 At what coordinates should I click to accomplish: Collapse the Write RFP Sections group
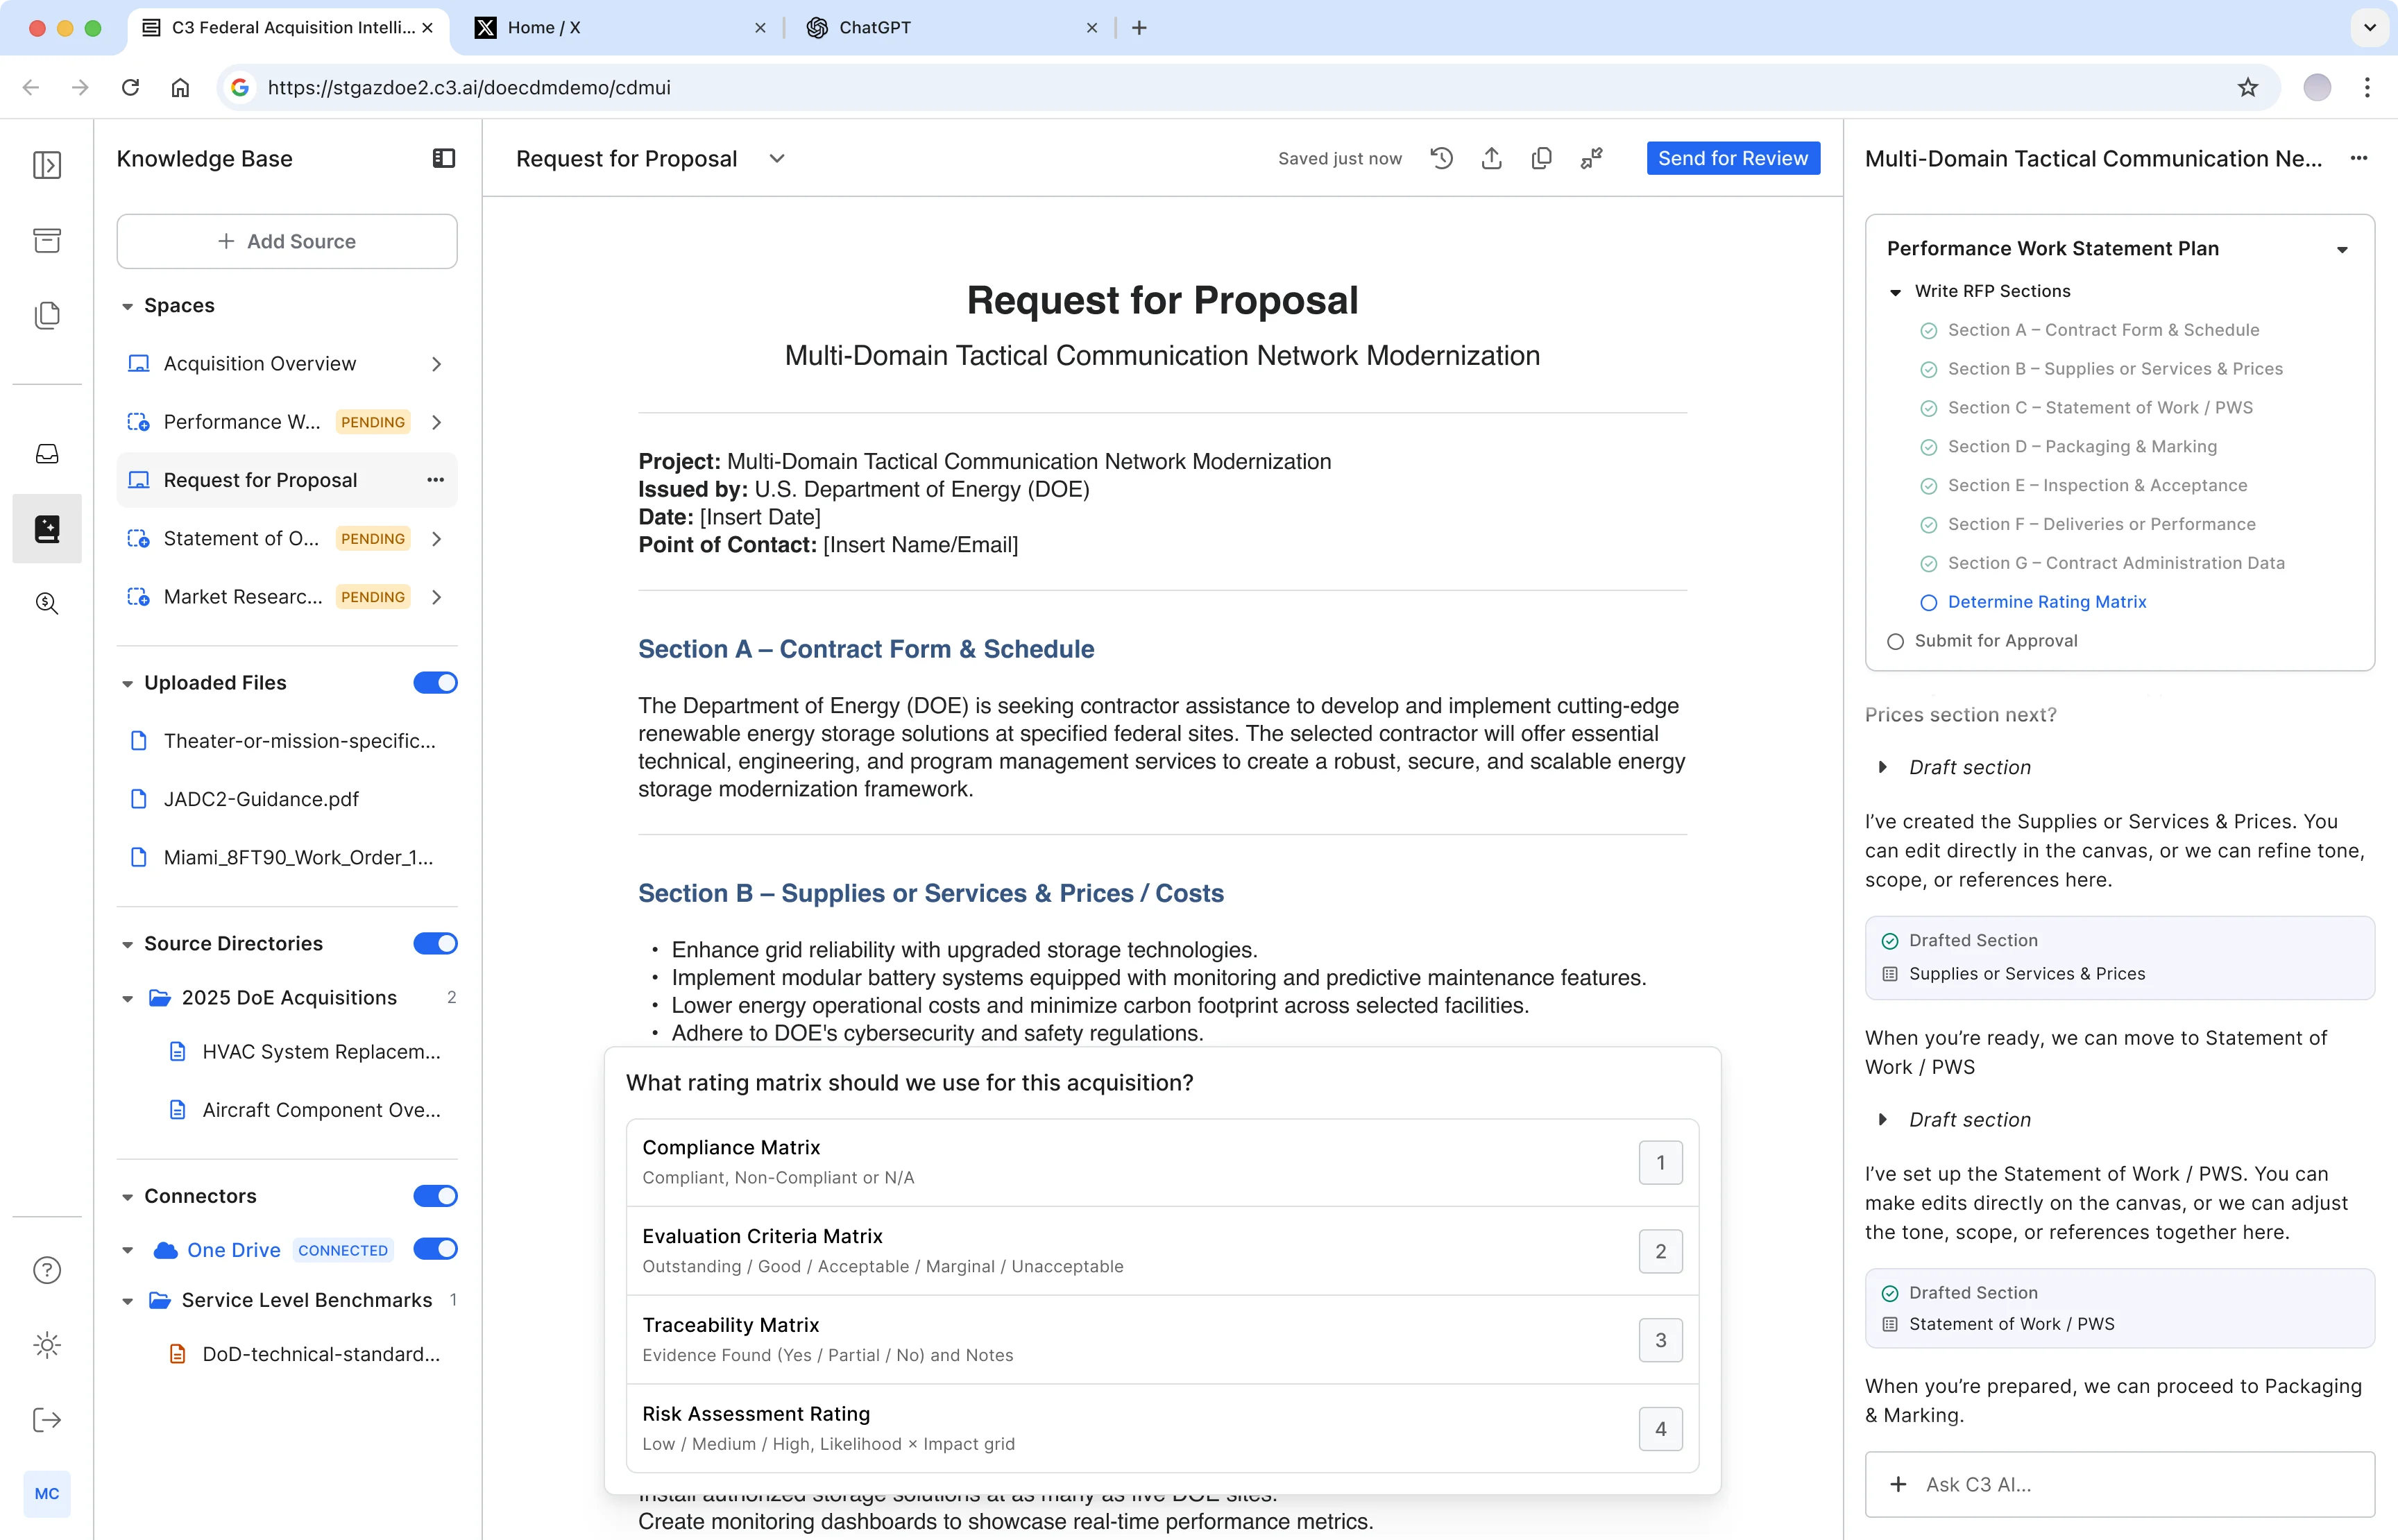[x=1895, y=292]
